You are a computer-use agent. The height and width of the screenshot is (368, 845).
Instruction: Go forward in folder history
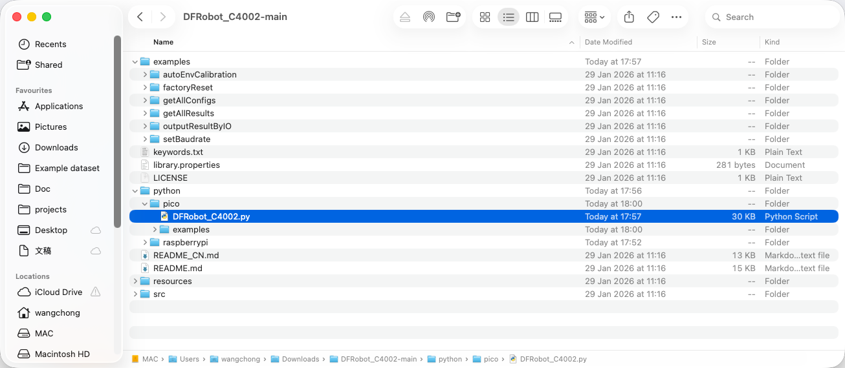pos(162,17)
